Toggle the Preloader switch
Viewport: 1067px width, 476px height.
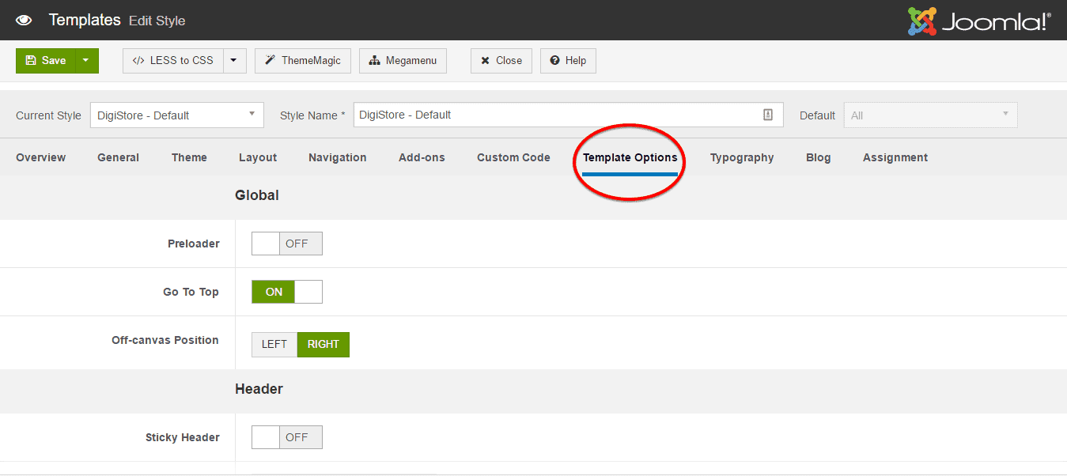[x=286, y=244]
